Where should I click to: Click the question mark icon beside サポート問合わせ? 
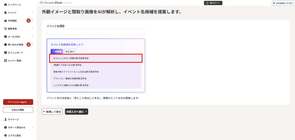point(5,127)
